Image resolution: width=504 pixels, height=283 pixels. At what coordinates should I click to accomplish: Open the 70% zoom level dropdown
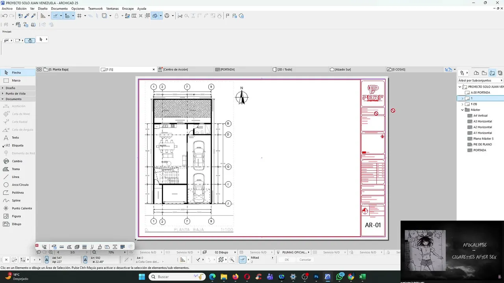click(x=125, y=252)
